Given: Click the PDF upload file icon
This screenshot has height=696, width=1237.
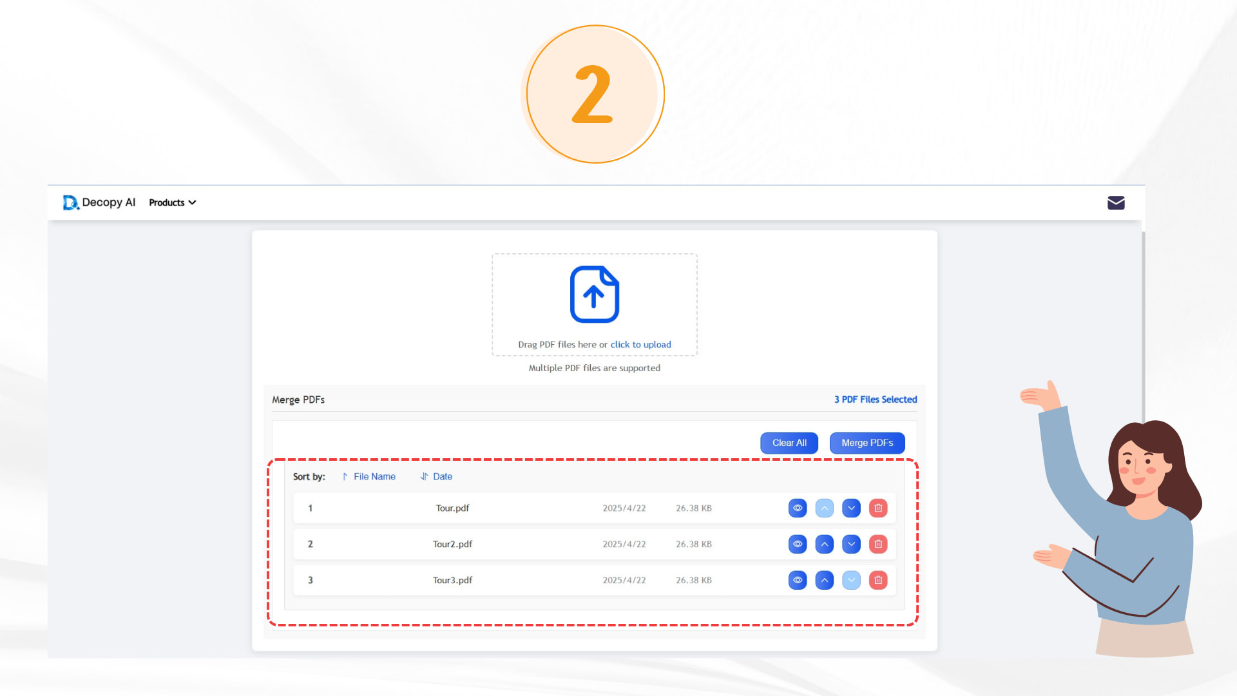Looking at the screenshot, I should tap(595, 295).
